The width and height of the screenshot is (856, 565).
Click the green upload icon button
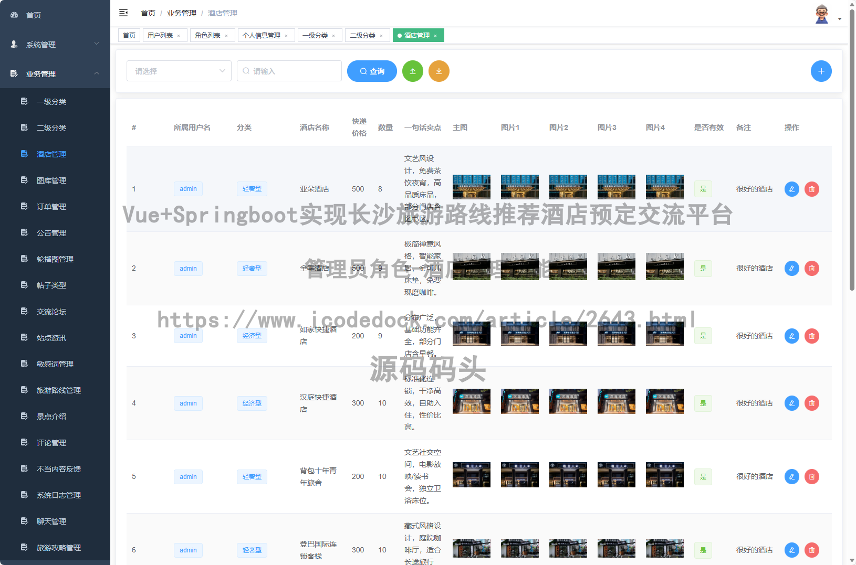(x=413, y=71)
